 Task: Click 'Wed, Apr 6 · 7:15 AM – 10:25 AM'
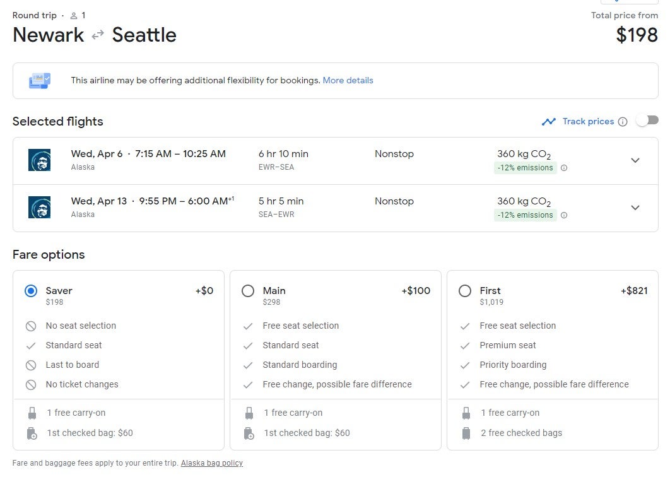coord(148,154)
